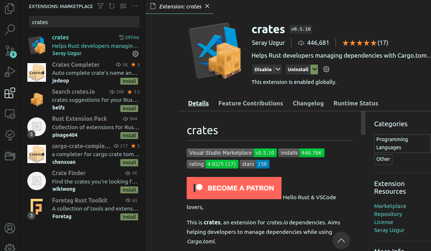Select Crate Finder list entry
The height and width of the screenshot is (251, 431).
83,181
